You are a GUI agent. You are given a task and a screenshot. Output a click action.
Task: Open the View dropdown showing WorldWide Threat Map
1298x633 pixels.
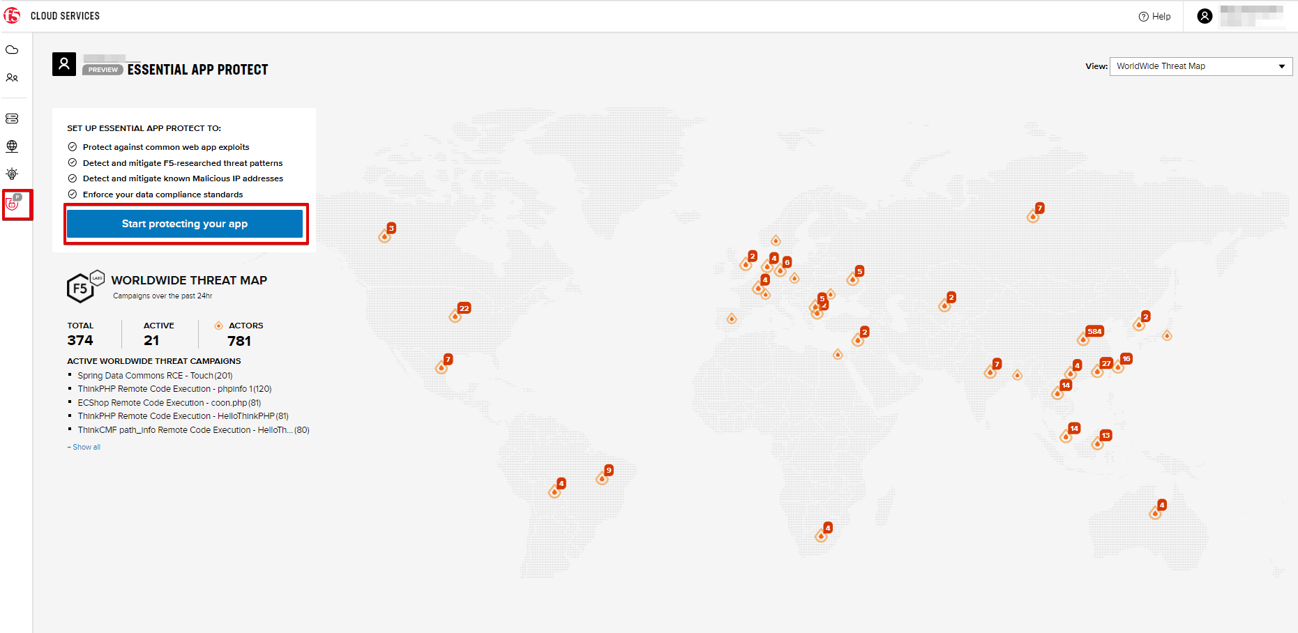pyautogui.click(x=1201, y=66)
